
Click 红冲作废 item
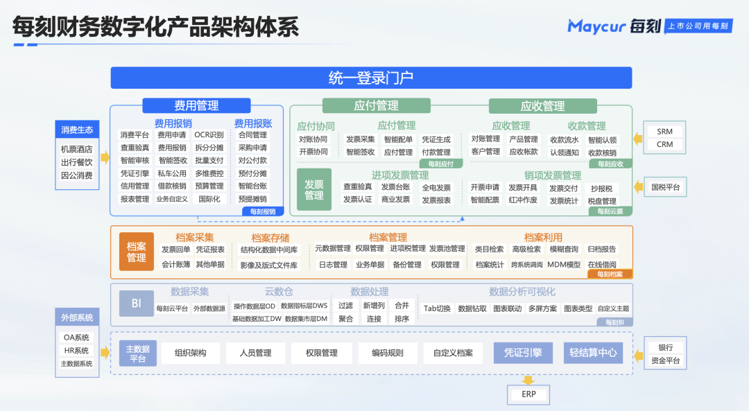point(523,200)
